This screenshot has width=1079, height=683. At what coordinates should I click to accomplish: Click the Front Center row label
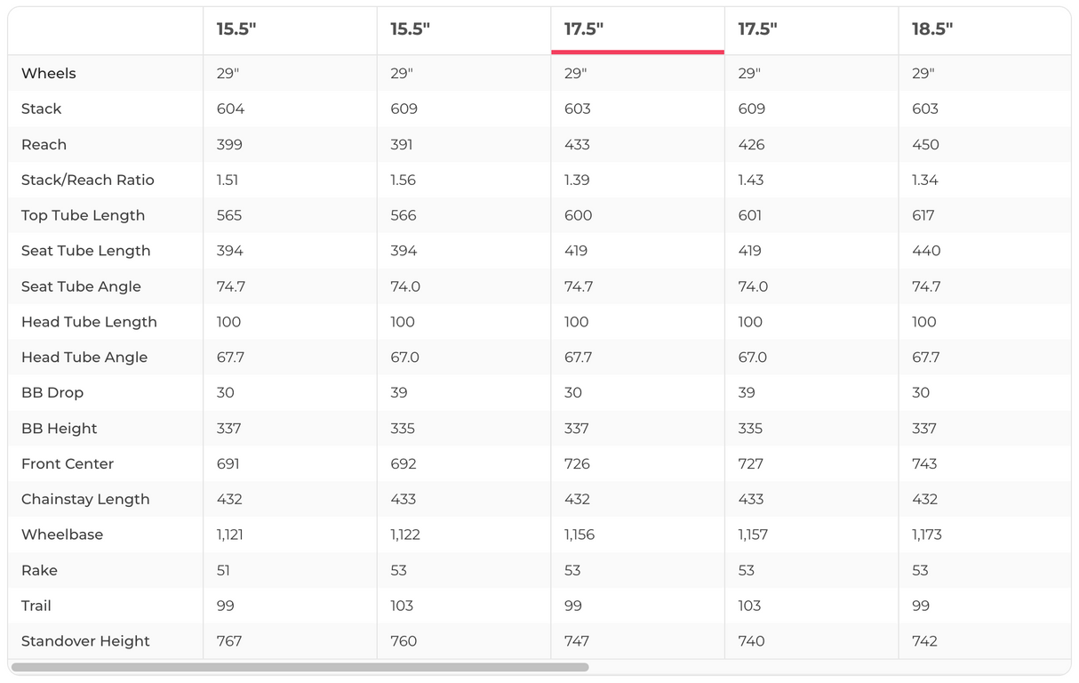[68, 463]
